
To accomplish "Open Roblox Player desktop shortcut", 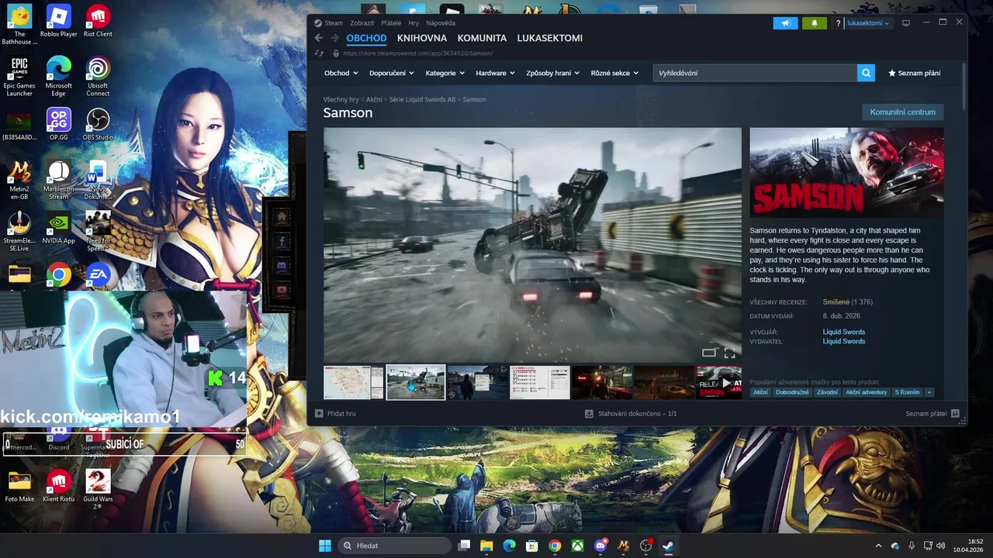I will [x=59, y=22].
